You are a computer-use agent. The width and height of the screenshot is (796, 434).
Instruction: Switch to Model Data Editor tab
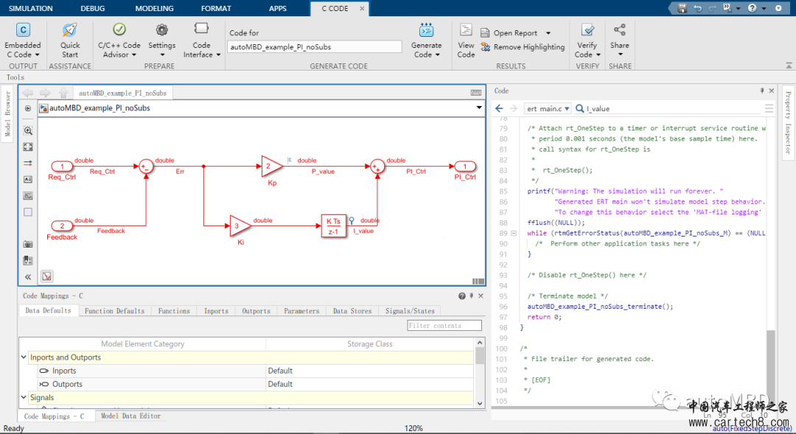pos(131,416)
